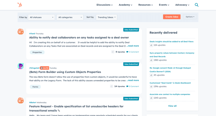Open the Academy menu
Viewport: 216px width, 116px height.
click(x=125, y=5)
